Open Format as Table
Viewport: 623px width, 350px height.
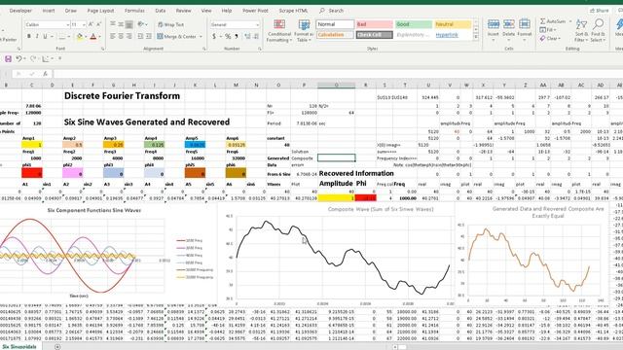(304, 31)
